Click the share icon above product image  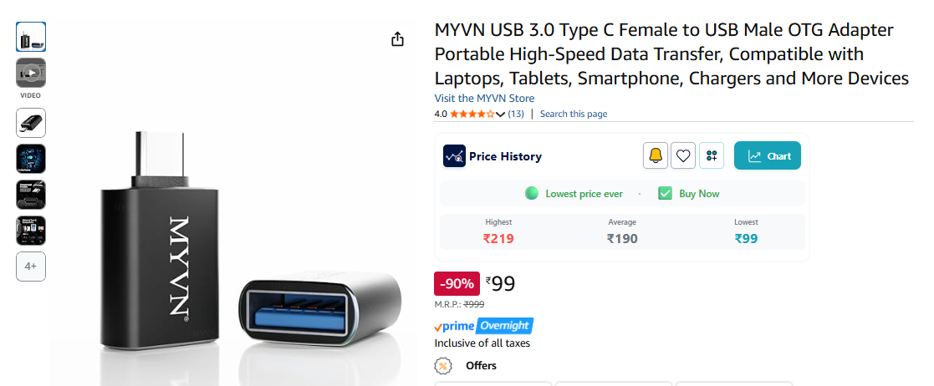(397, 39)
